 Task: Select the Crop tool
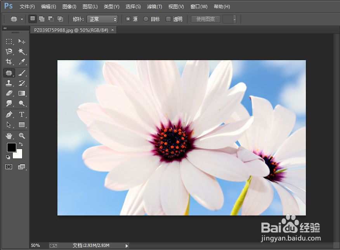(x=9, y=62)
